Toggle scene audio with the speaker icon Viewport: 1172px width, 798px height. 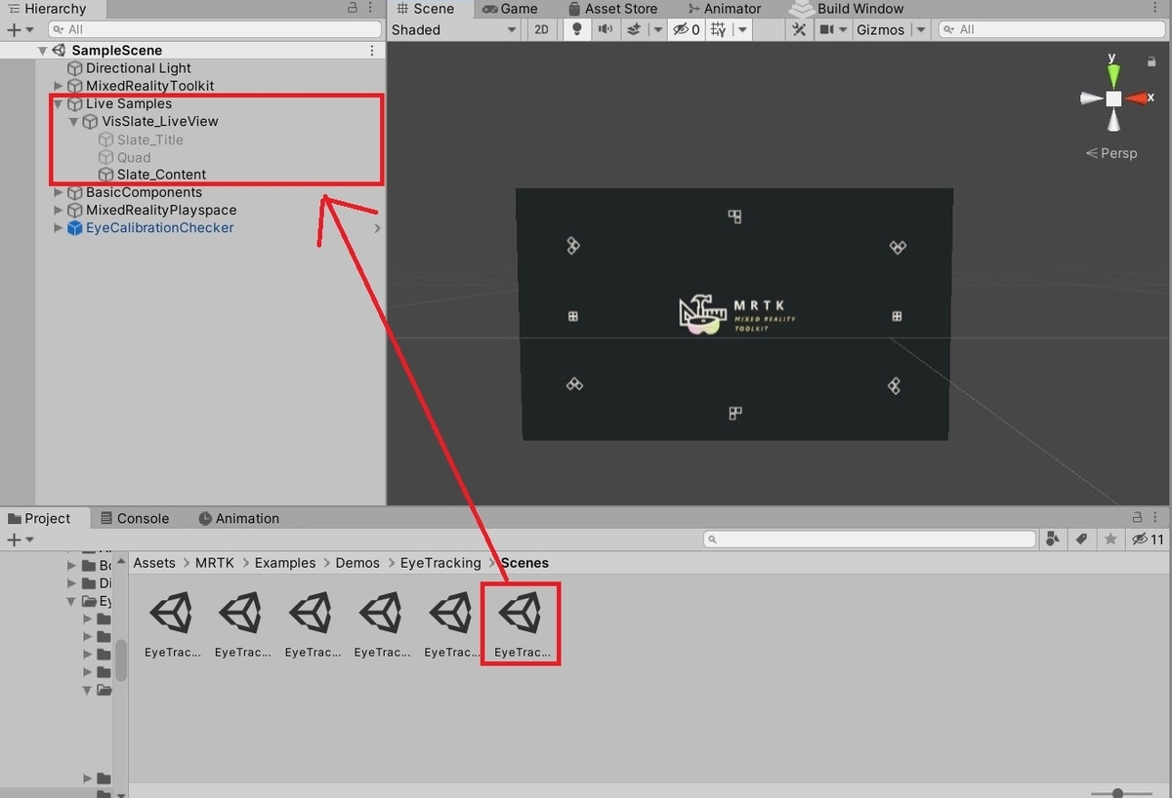[x=606, y=29]
